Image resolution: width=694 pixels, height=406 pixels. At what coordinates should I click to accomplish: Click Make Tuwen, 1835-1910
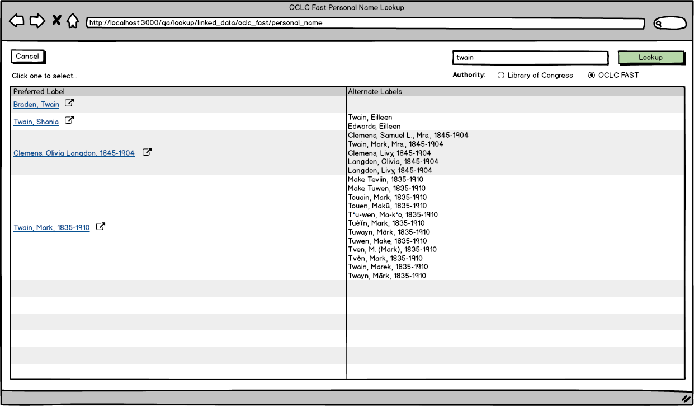(386, 188)
